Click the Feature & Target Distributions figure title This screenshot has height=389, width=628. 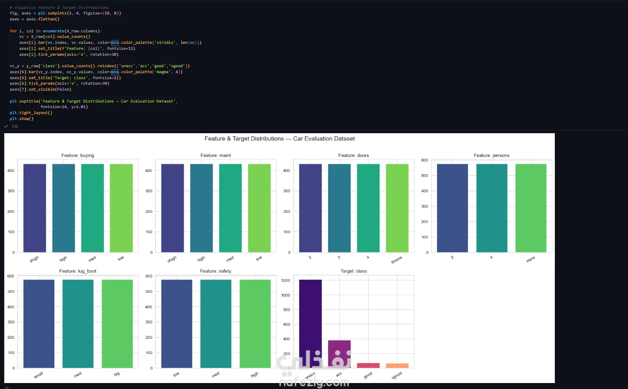pyautogui.click(x=280, y=139)
